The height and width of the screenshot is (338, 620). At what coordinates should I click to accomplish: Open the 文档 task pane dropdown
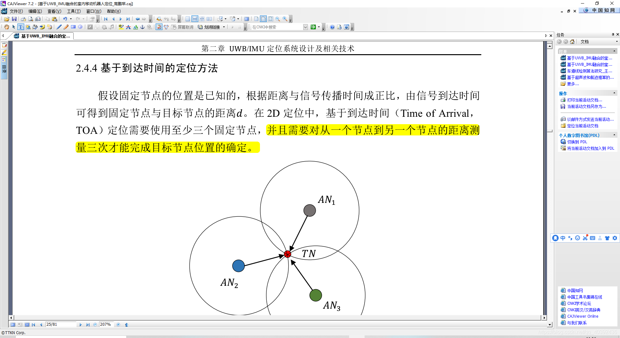[617, 42]
